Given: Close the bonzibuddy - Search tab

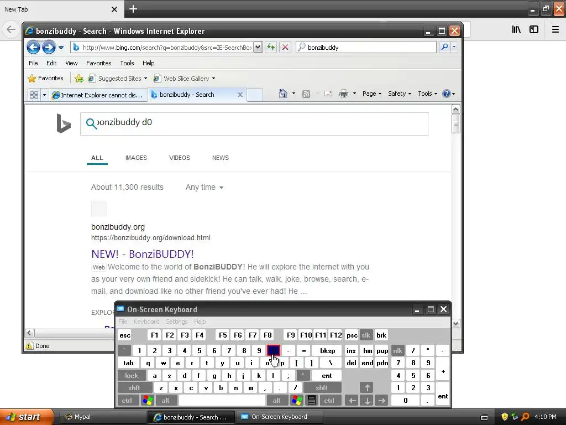Looking at the screenshot, I should pos(240,95).
